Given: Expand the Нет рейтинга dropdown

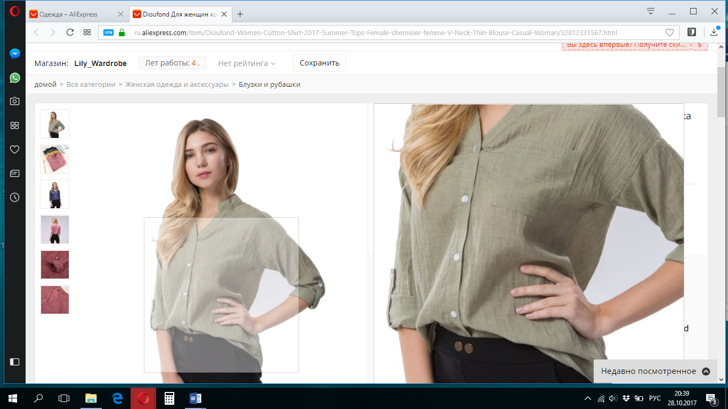Looking at the screenshot, I should click(247, 63).
